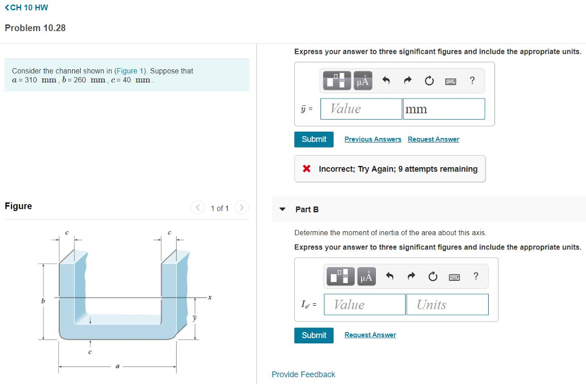Redo the Part B entry with forward arrow
Image resolution: width=586 pixels, height=384 pixels.
[411, 276]
